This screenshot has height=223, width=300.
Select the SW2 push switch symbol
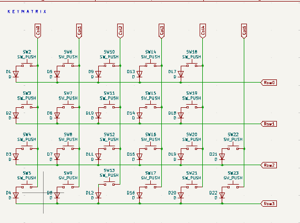coord(27,64)
